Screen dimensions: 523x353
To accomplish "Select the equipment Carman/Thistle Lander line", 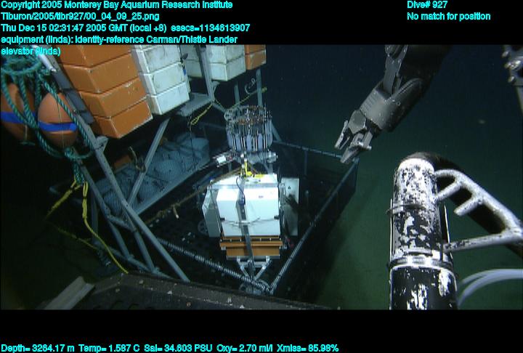I will coord(120,39).
